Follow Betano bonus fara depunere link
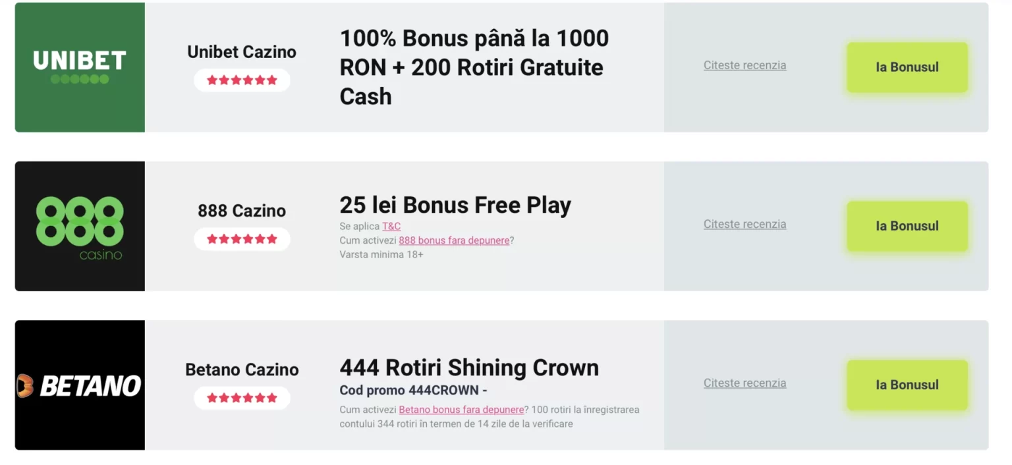The height and width of the screenshot is (465, 1012). click(461, 410)
